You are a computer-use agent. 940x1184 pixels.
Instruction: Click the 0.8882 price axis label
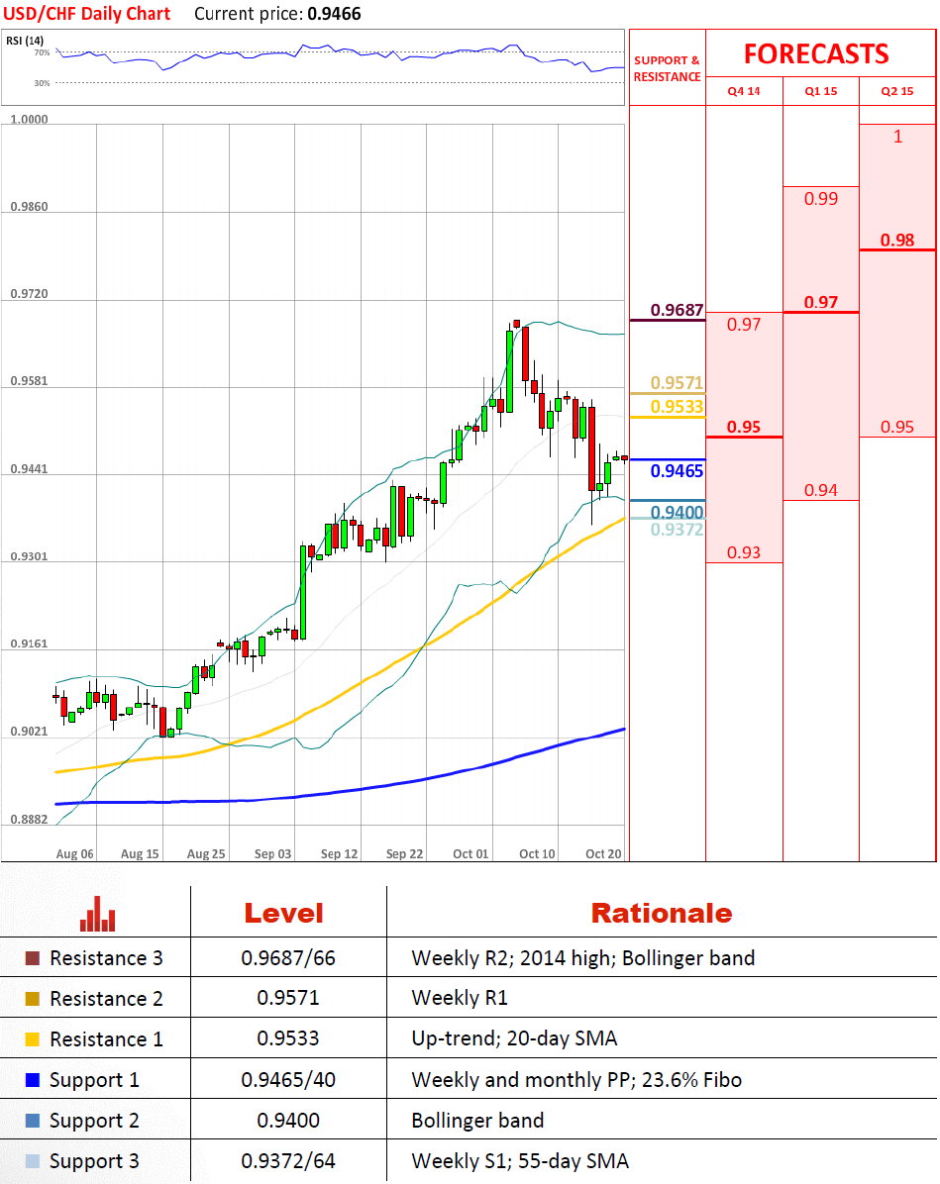tap(29, 820)
